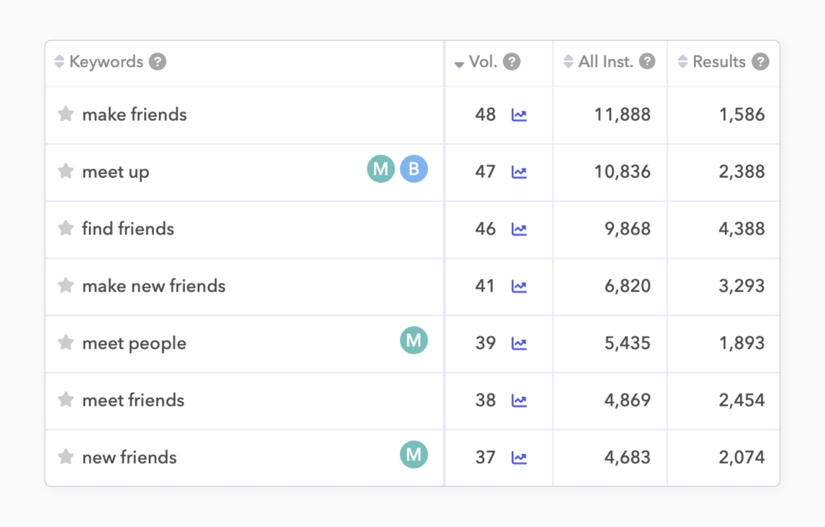Favorite the meet up keyword
The image size is (825, 527).
point(66,171)
